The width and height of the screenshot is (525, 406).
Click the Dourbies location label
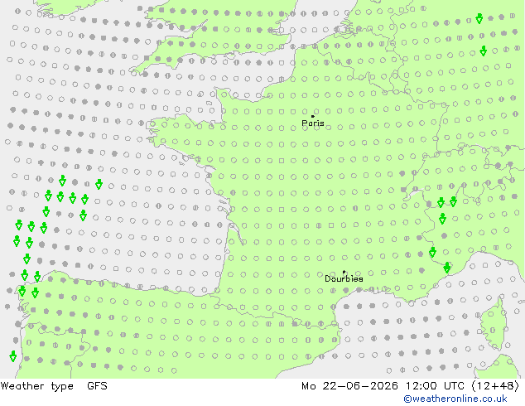pos(344,278)
